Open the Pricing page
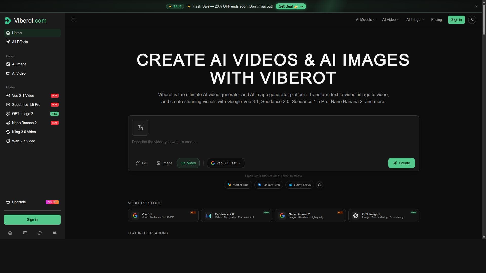 pyautogui.click(x=436, y=20)
